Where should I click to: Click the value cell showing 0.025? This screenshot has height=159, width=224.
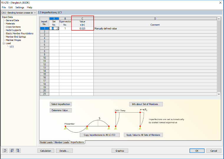click(83, 29)
